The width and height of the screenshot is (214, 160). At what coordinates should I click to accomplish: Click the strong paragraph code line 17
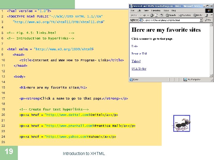pyautogui.click(x=74, y=98)
